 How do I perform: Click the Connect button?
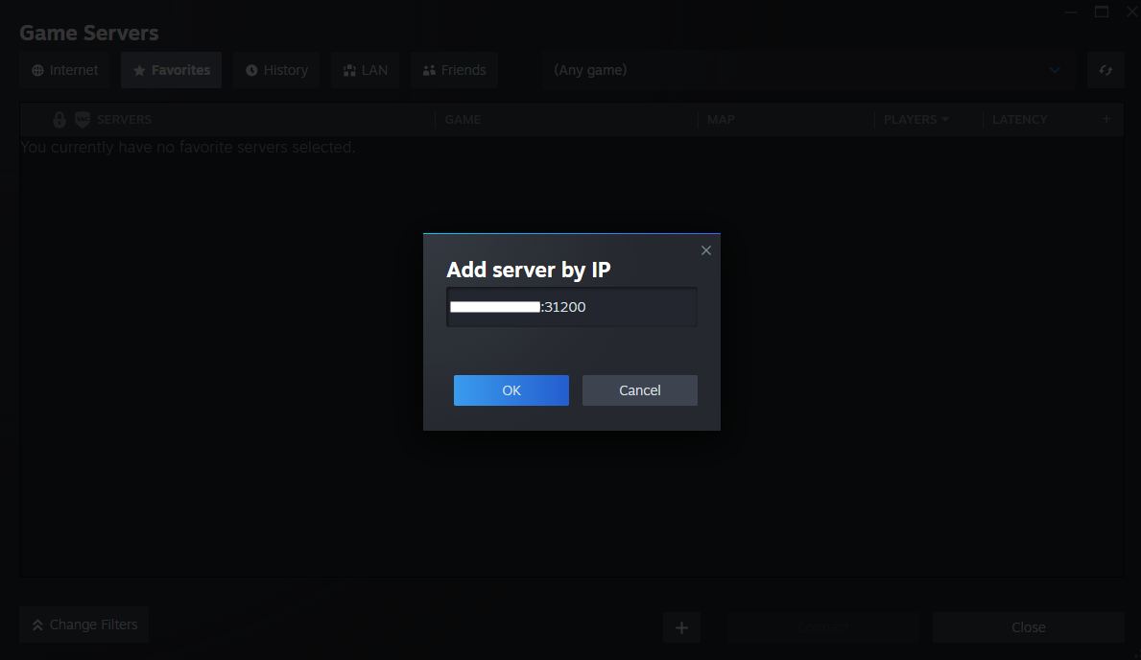(823, 627)
